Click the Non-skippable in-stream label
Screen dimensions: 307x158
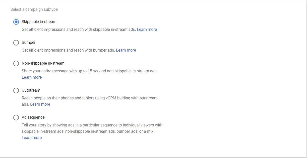[43, 63]
